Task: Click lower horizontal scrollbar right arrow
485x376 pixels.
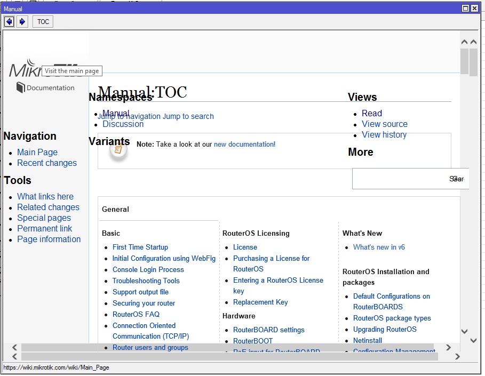Action: tap(457, 356)
